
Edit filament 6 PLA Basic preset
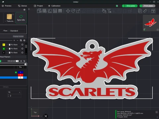pyautogui.click(x=22, y=53)
